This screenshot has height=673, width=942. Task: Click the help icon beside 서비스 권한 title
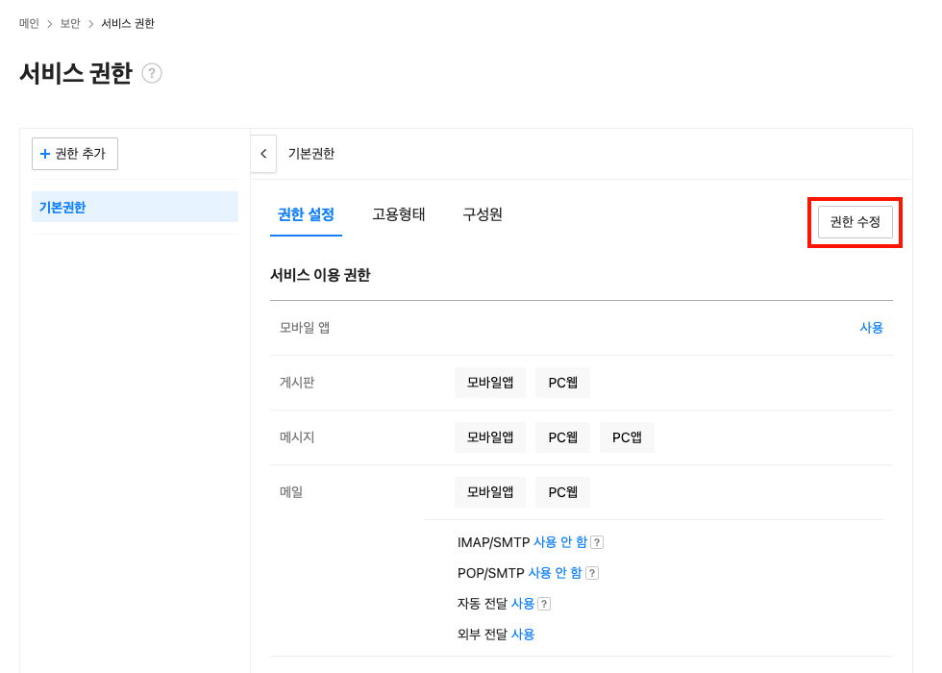152,73
